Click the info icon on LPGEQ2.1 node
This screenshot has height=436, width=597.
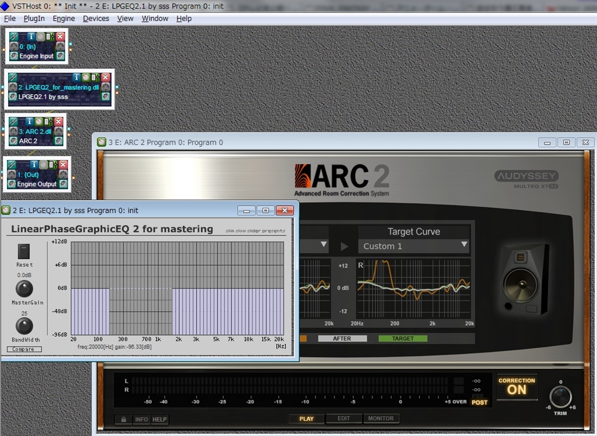coord(77,78)
